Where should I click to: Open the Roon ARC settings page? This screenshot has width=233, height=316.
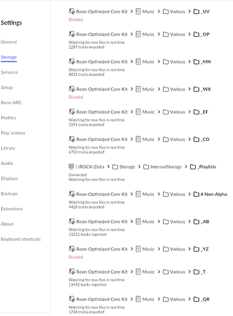pos(11,102)
